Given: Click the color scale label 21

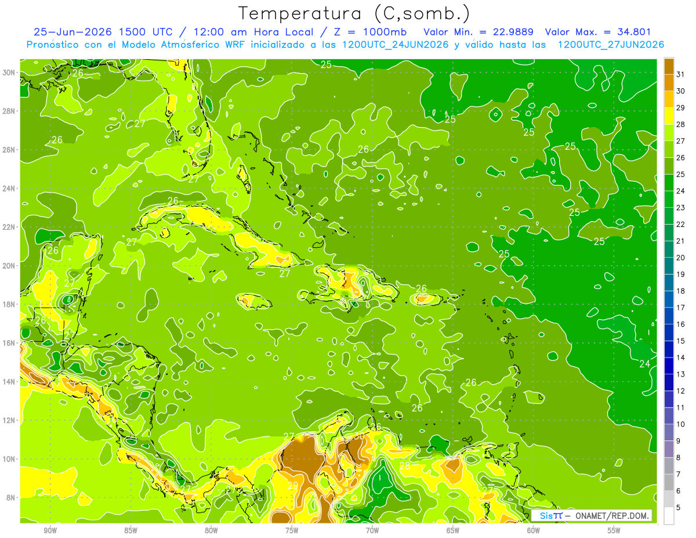Looking at the screenshot, I should click(x=681, y=241).
